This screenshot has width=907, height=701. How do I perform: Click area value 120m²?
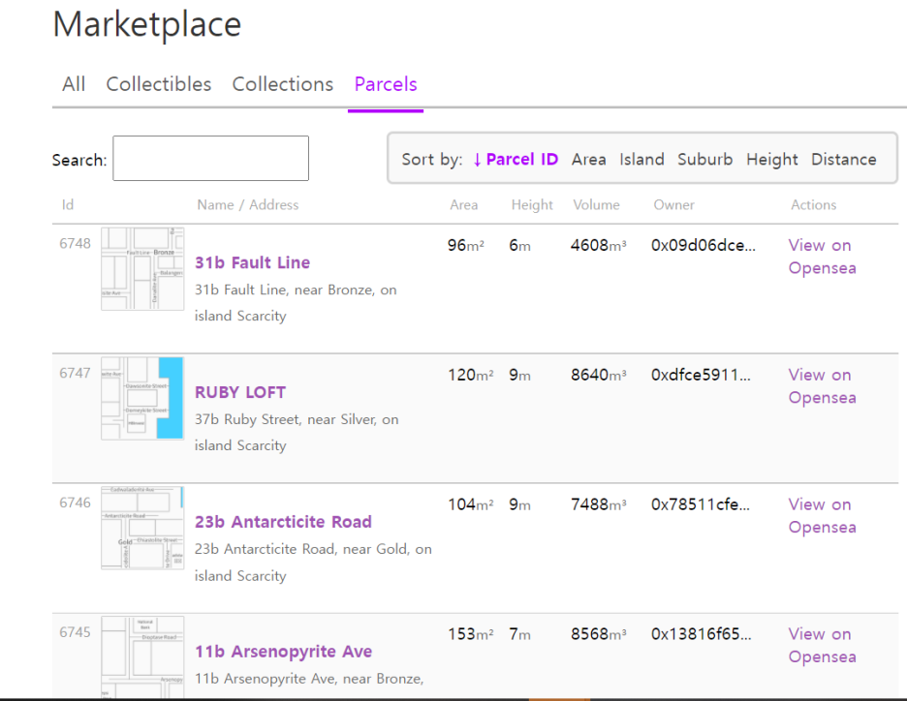[x=470, y=375]
